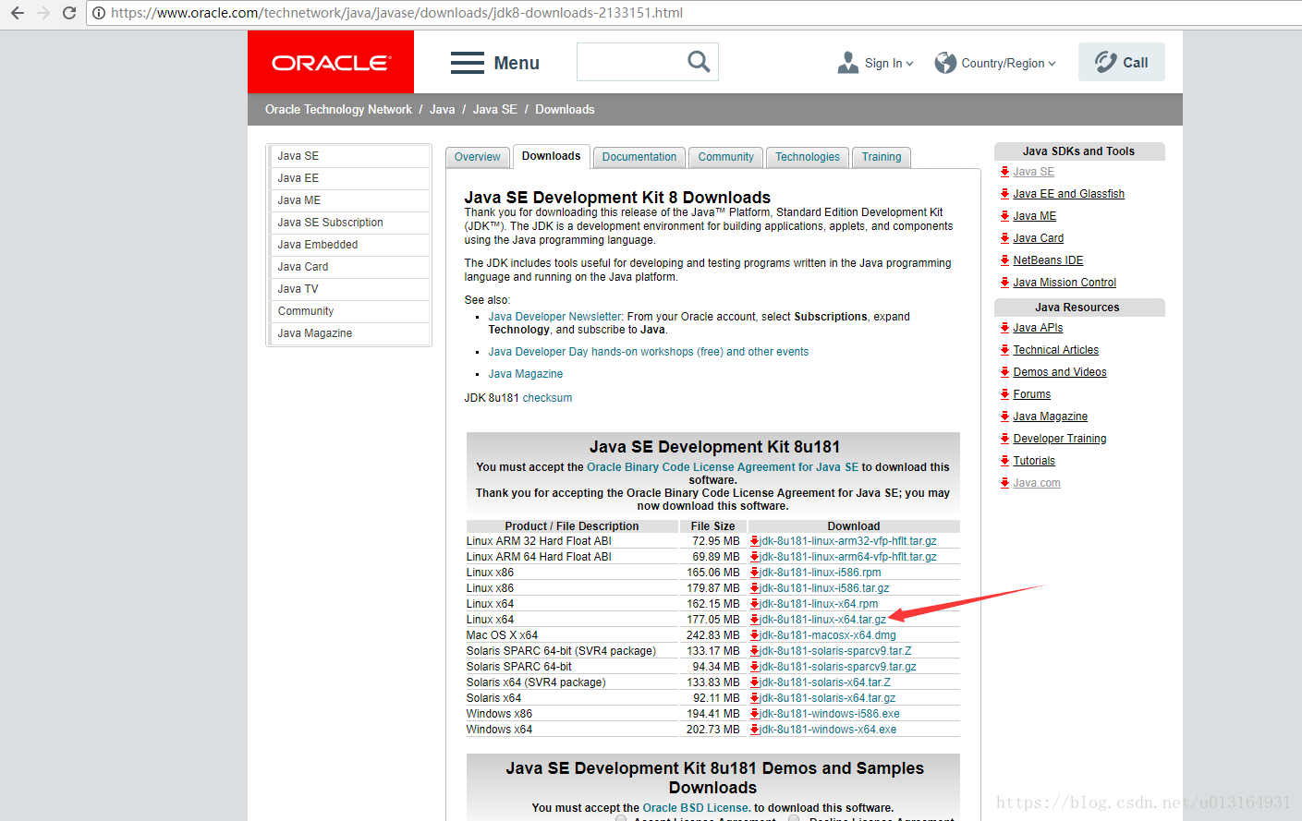Click download icon next to Forums
Screen dimensions: 1302x821
pyautogui.click(x=1004, y=394)
